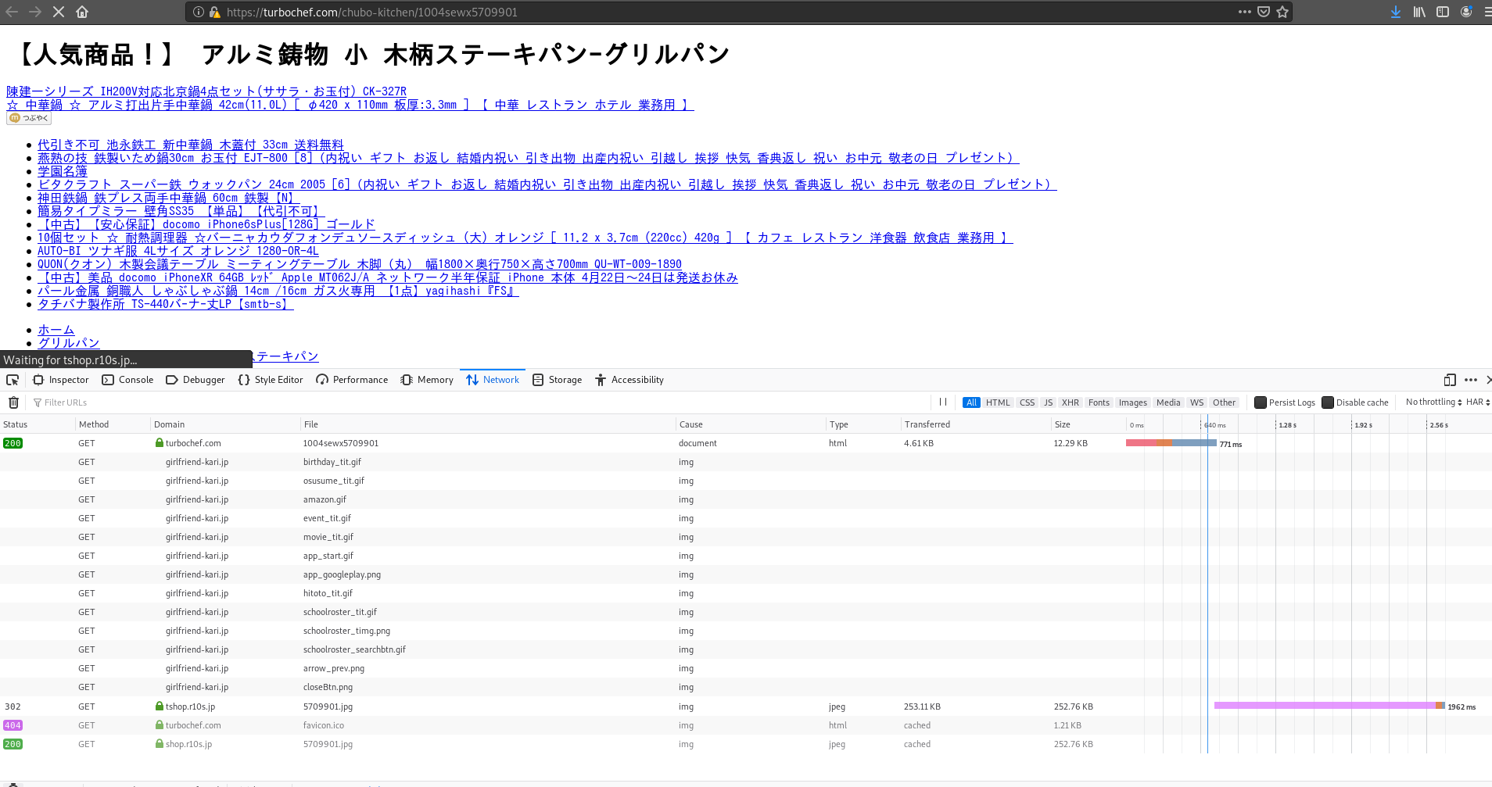
Task: Clear the network request log
Action: point(13,402)
